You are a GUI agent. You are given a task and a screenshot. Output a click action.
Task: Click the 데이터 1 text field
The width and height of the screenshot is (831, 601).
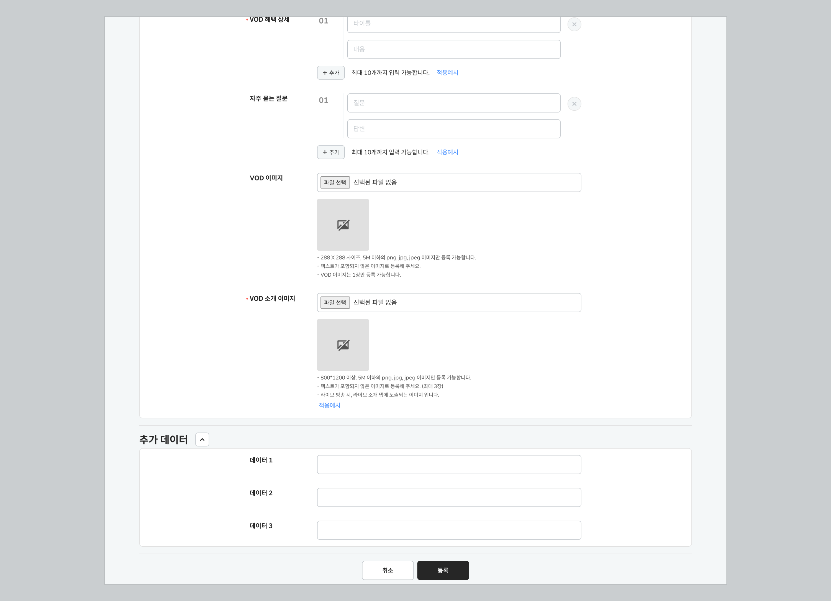point(448,465)
